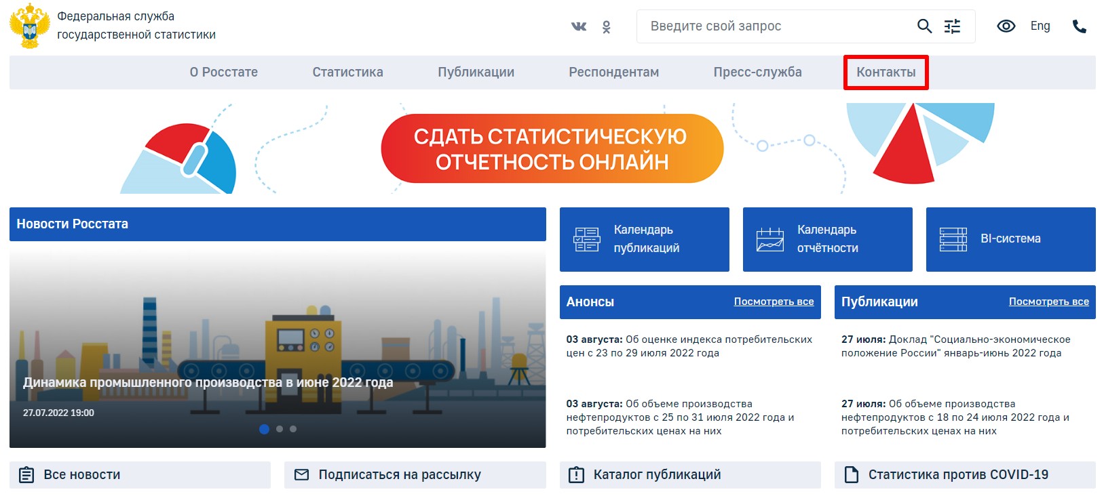Open 03 августа petroleum products announcement
This screenshot has width=1104, height=496.
click(x=680, y=417)
